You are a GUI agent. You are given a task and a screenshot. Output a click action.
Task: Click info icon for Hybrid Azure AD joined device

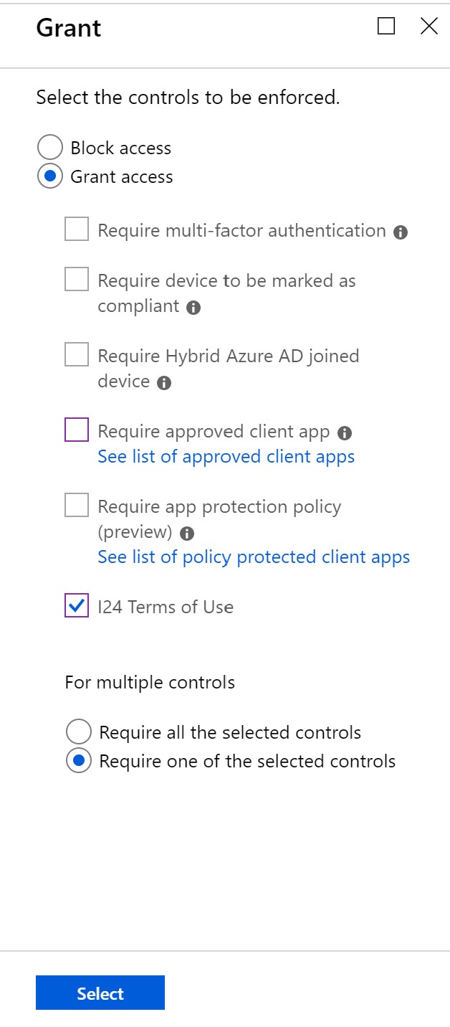point(164,383)
